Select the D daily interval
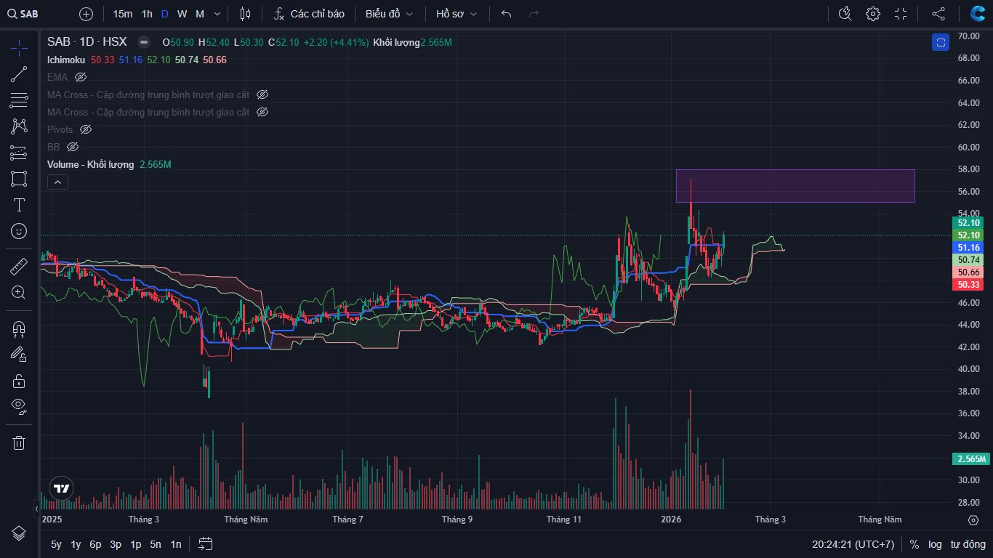Image resolution: width=993 pixels, height=558 pixels. pyautogui.click(x=164, y=14)
